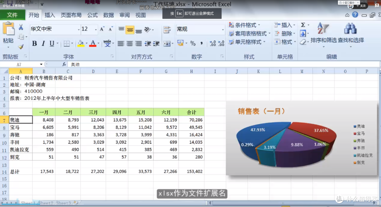
Task: Open the number format dropdown 常规
Action: click(223, 30)
